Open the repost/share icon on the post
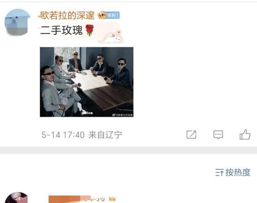 (191, 135)
